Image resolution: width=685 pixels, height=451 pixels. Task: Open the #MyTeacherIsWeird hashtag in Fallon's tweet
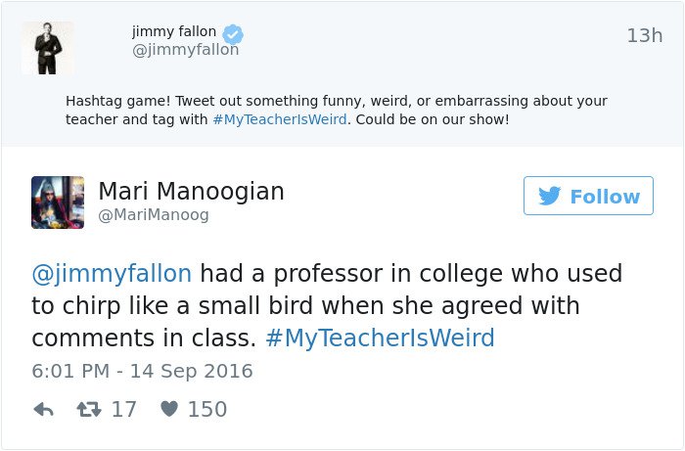[279, 119]
